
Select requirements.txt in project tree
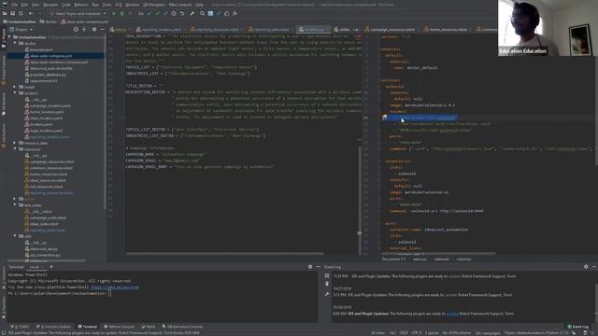coord(44,81)
